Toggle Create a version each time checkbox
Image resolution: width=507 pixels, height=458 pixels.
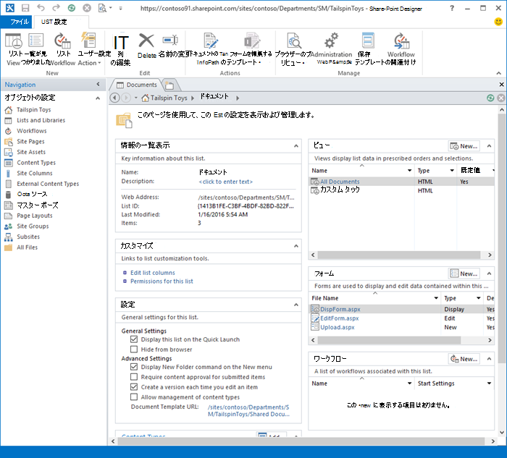point(134,386)
